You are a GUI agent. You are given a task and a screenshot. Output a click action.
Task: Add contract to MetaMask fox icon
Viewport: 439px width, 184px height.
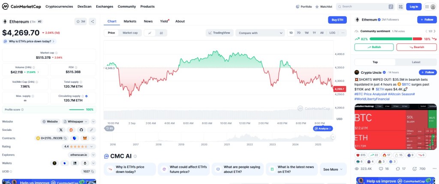pyautogui.click(x=84, y=139)
